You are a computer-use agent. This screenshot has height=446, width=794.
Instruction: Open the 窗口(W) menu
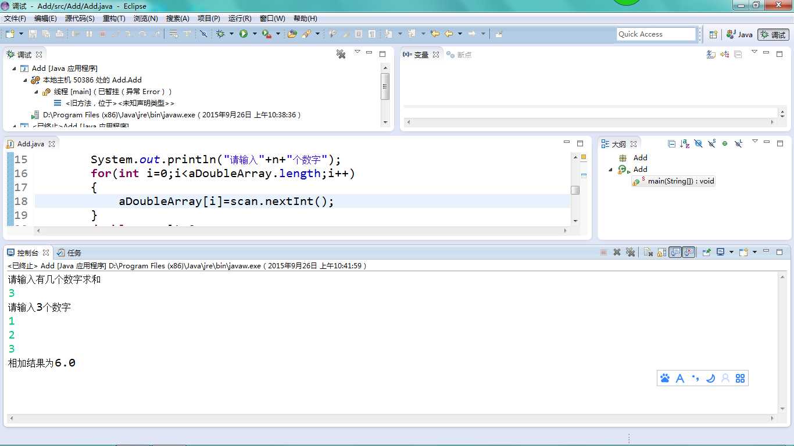pos(272,19)
